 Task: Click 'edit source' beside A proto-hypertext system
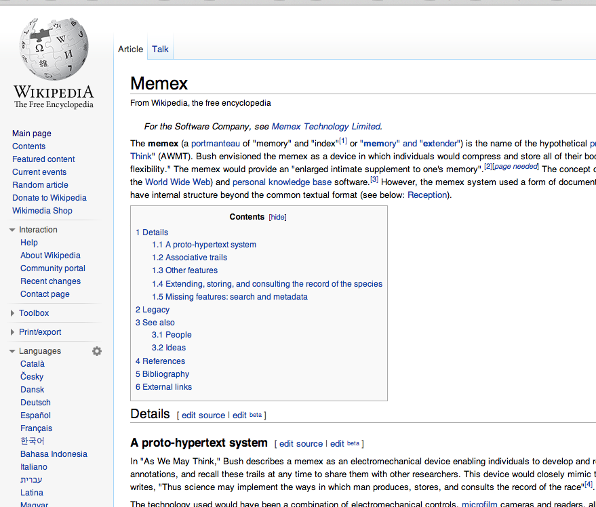click(x=301, y=444)
